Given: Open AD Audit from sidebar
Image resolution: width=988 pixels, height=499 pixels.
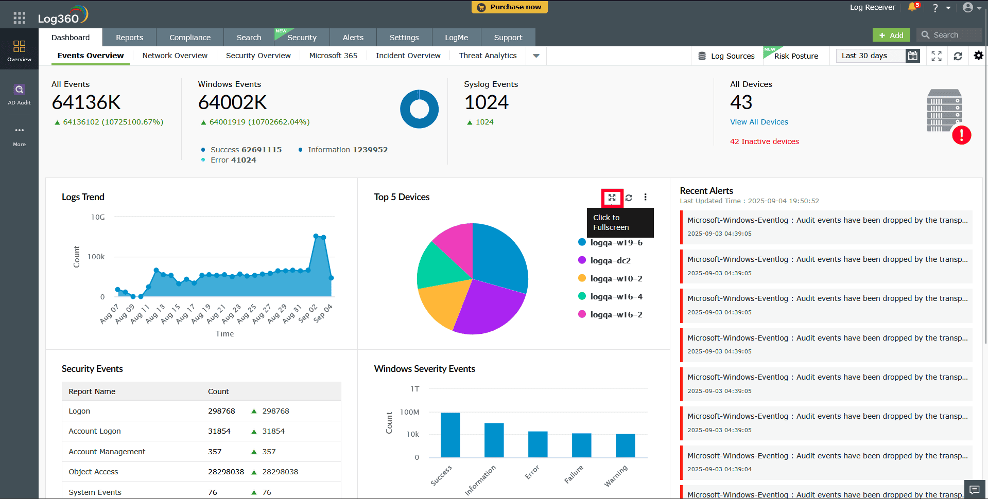Looking at the screenshot, I should 19,95.
